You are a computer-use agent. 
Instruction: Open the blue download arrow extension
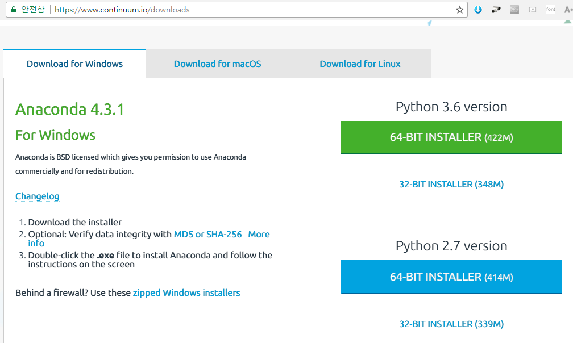(478, 10)
